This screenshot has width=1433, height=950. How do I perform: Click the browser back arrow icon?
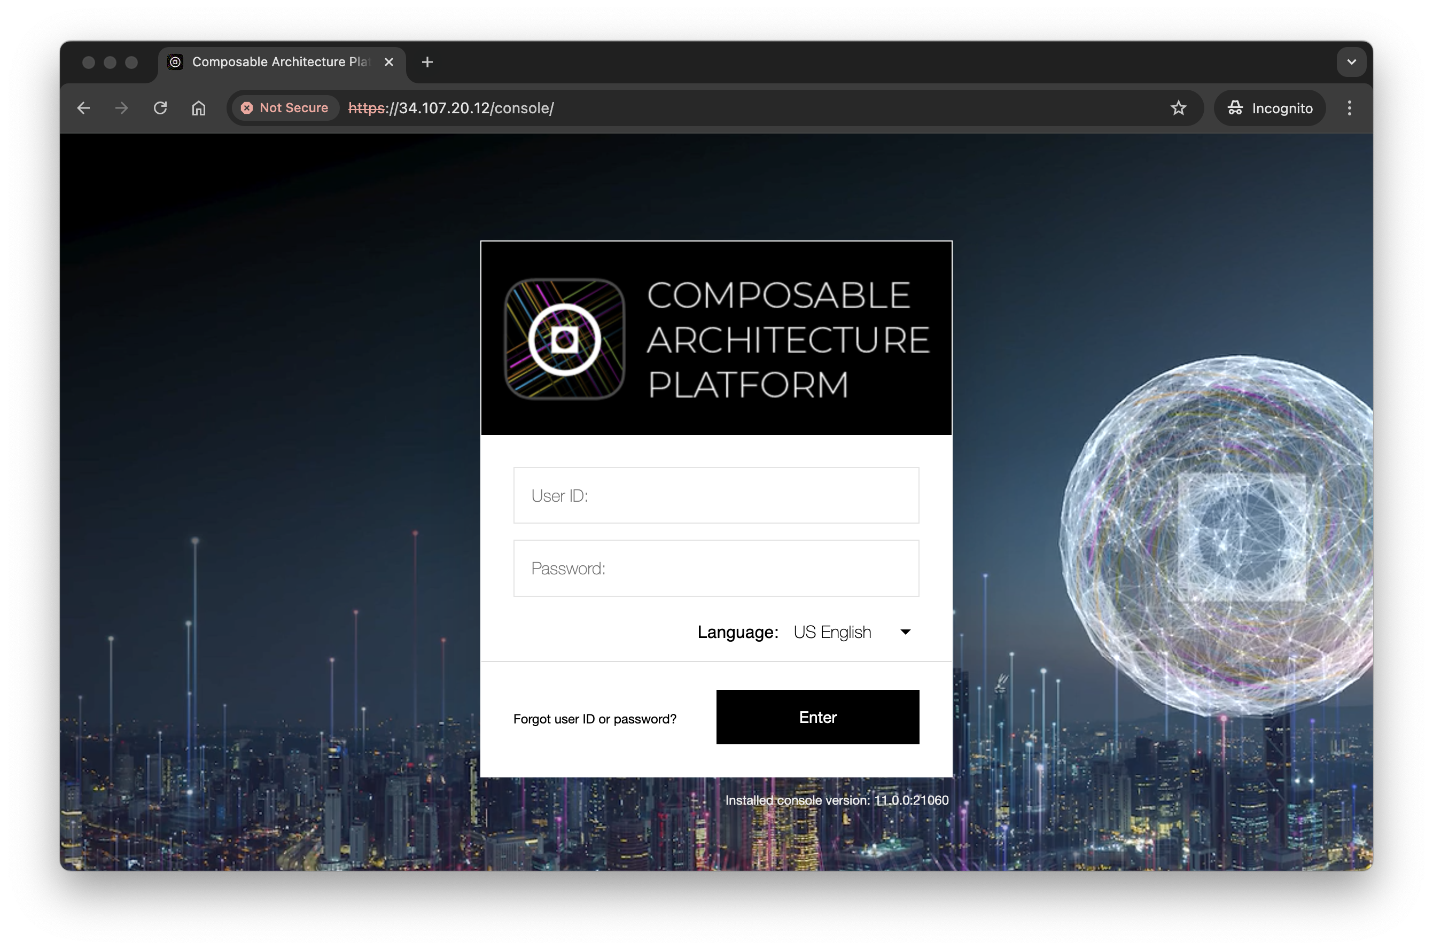point(83,108)
